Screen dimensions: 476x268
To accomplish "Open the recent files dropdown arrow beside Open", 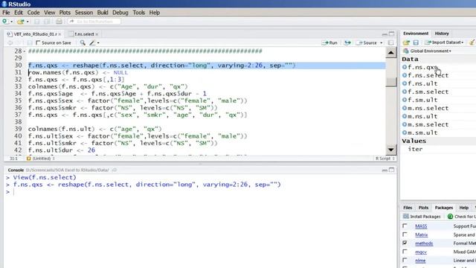I will point(28,22).
